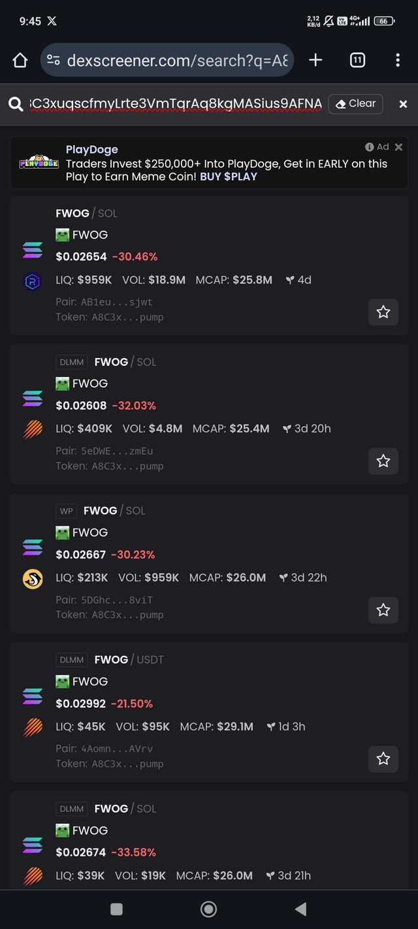Dismiss the PlayDoge ad
The image size is (418, 929).
(x=398, y=147)
